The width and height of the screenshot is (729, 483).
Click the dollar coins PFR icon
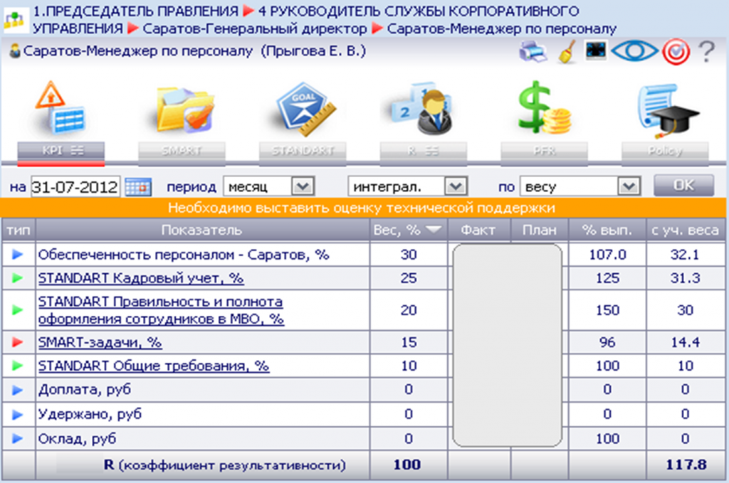tap(543, 107)
